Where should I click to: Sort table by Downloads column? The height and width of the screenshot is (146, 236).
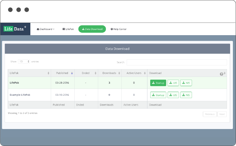click(110, 73)
